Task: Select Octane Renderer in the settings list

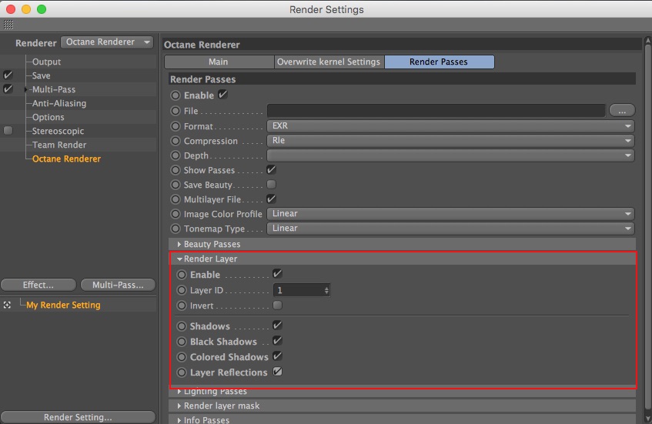Action: (66, 159)
